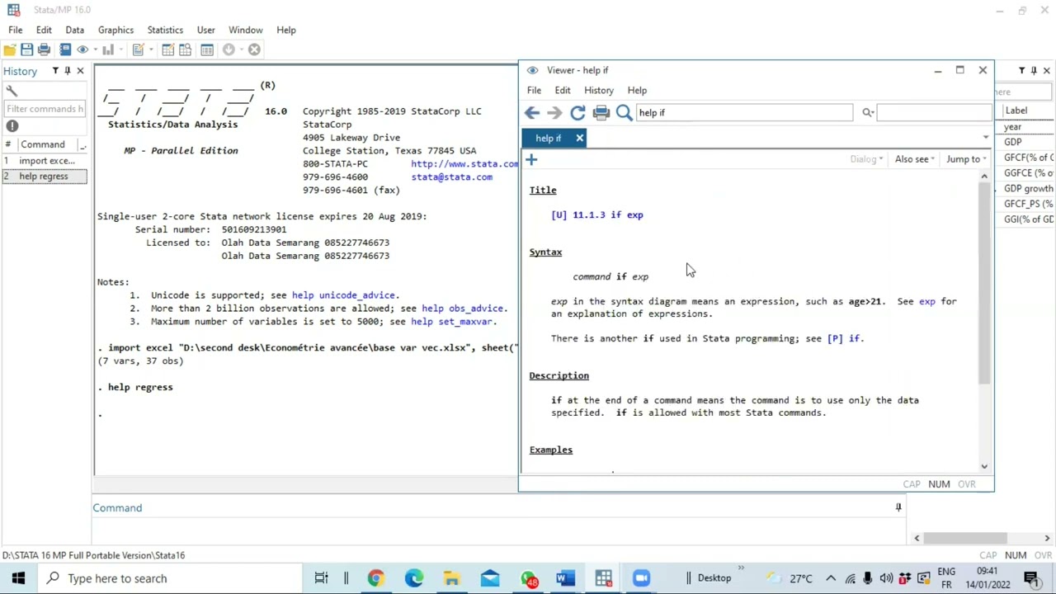Open the Graphics menu
1056x594 pixels.
(x=115, y=30)
